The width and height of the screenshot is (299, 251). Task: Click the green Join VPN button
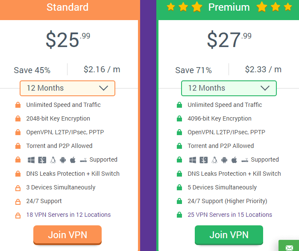tap(229, 235)
